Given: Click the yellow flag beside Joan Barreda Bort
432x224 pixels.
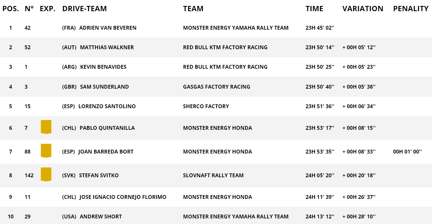Looking at the screenshot, I should tap(46, 151).
